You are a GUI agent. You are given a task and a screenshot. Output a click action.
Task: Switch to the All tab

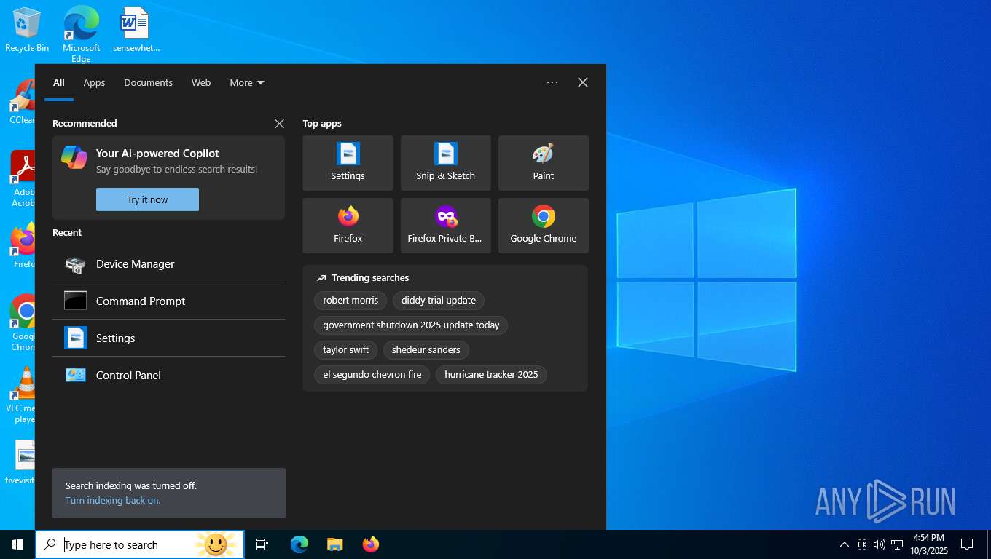click(59, 82)
